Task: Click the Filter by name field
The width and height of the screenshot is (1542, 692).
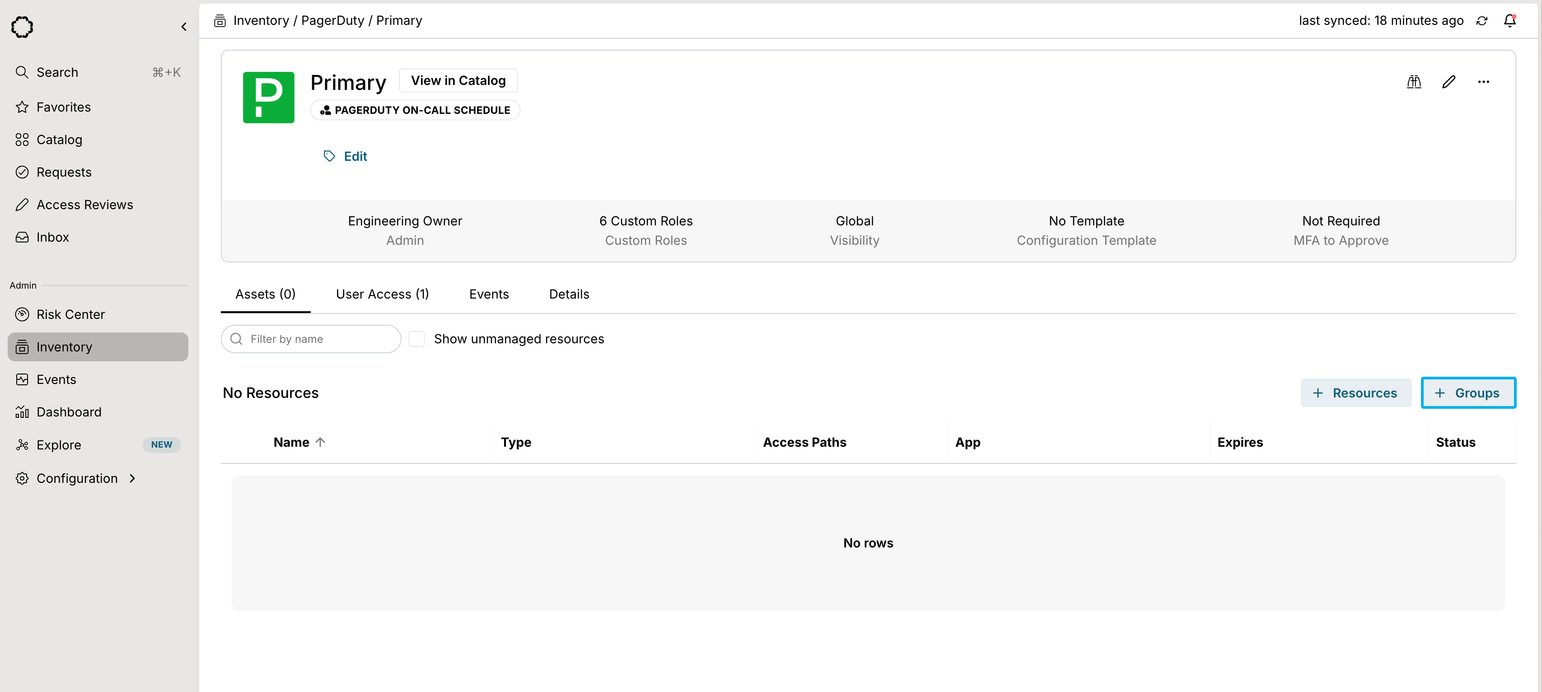Action: pyautogui.click(x=317, y=339)
